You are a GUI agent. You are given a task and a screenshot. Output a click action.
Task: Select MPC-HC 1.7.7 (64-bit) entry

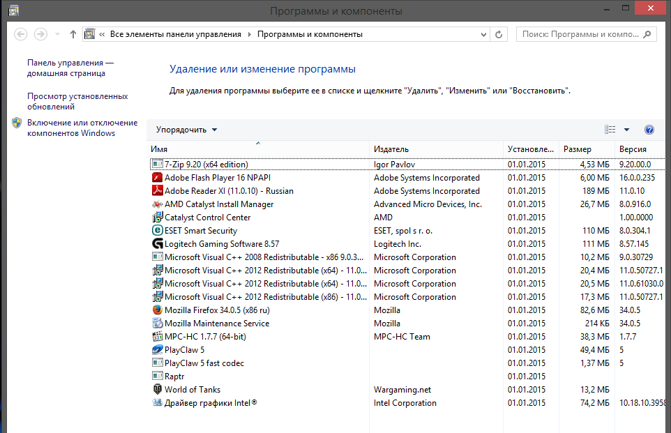point(205,337)
